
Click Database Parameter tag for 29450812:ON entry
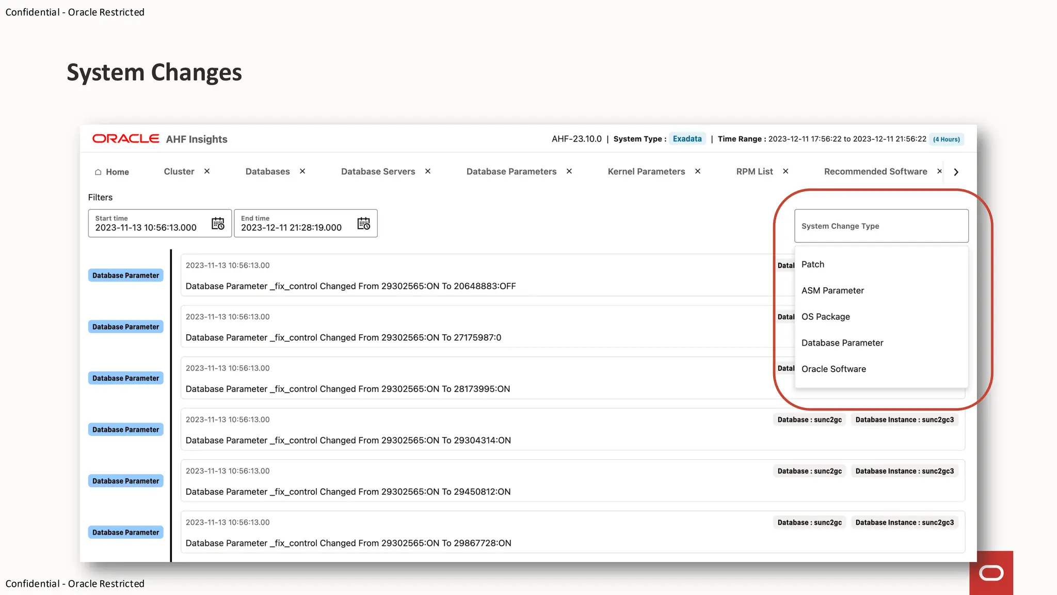point(125,481)
